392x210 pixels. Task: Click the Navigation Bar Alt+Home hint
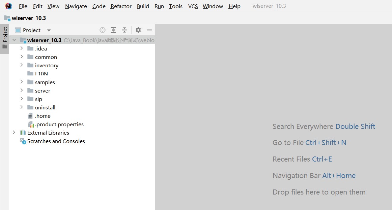314,176
